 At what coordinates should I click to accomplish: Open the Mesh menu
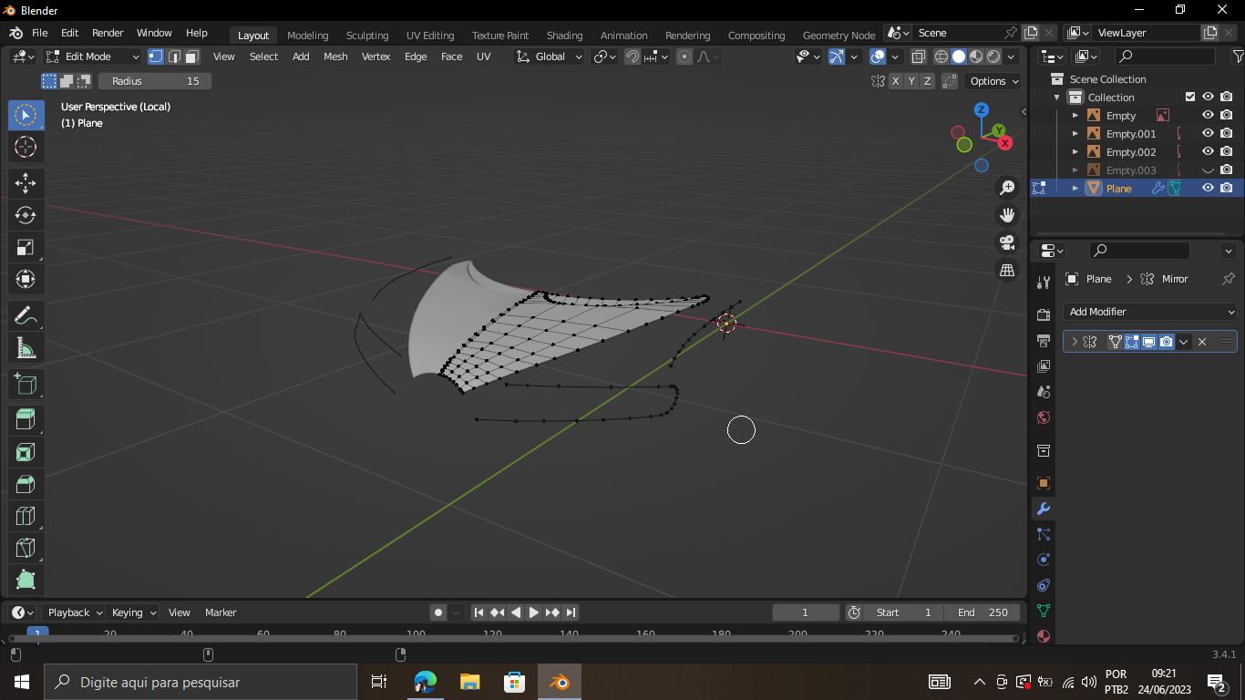tap(335, 57)
